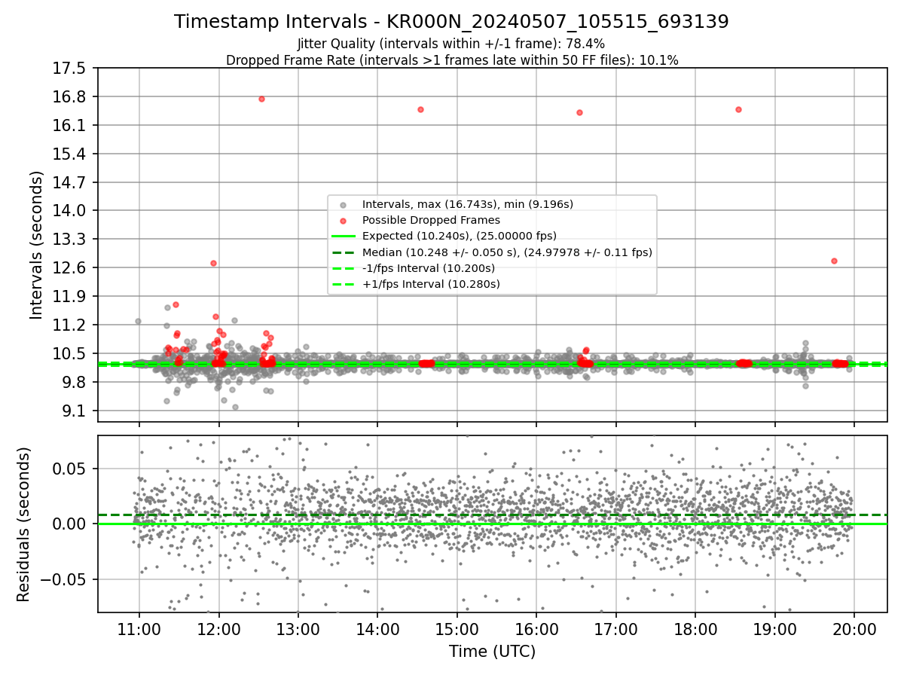This screenshot has height=678, width=904.
Task: Click the red dropped-frame point near 16.8 seconds
Action: tap(261, 99)
